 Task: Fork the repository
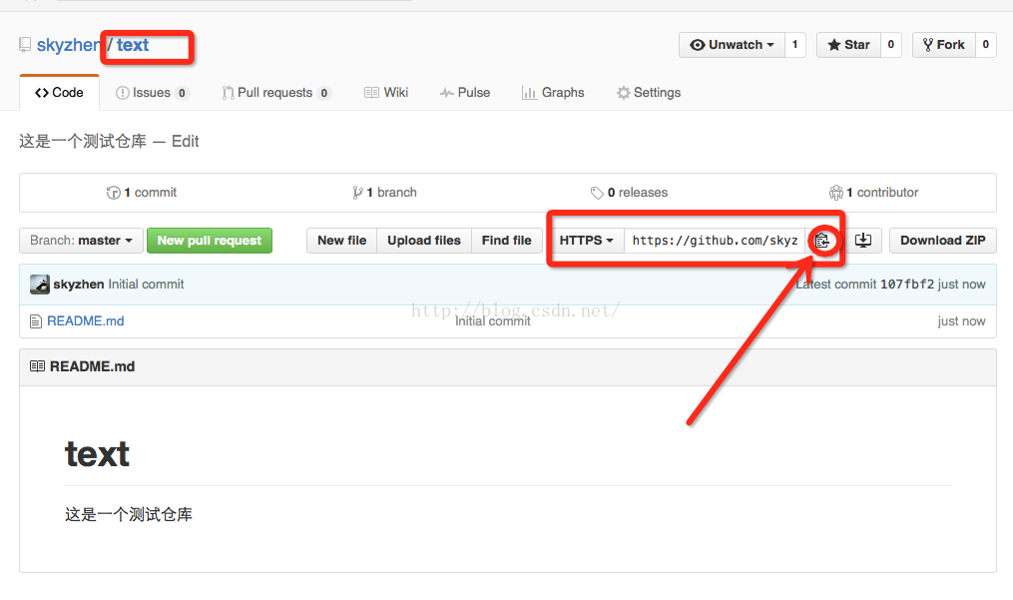click(x=943, y=45)
